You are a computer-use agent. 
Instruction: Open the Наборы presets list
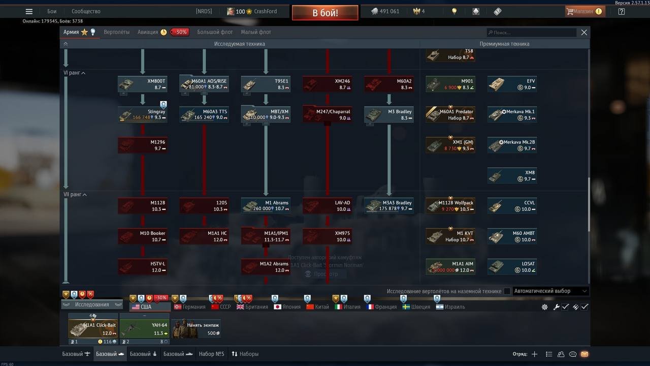(245, 354)
